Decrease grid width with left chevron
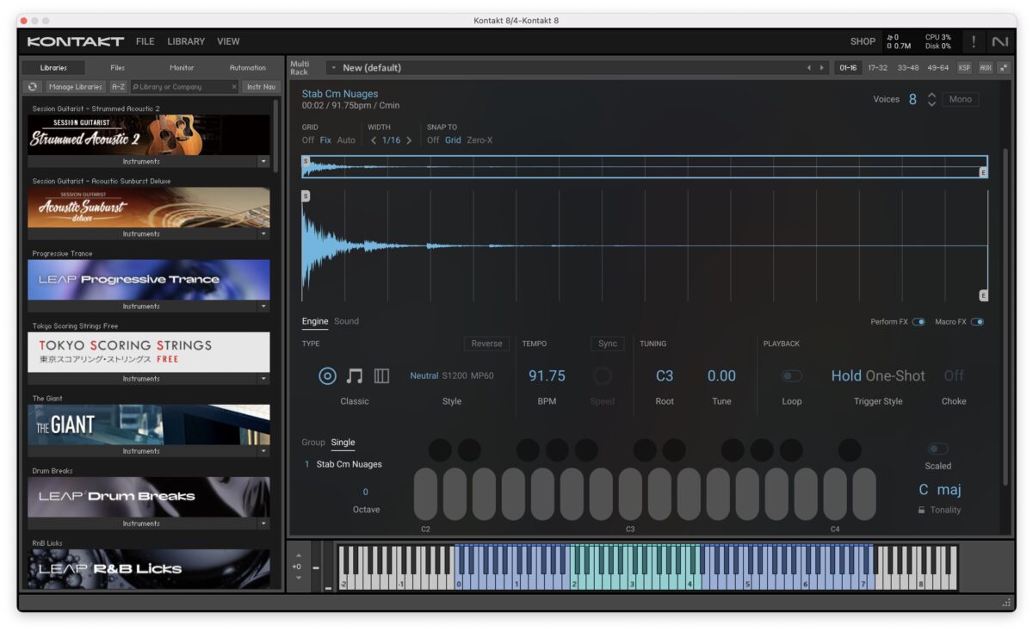 [374, 140]
